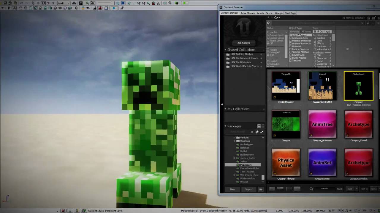This screenshot has height=213, width=380.
Task: Open Kismet with the K icon
Action: (x=87, y=3)
